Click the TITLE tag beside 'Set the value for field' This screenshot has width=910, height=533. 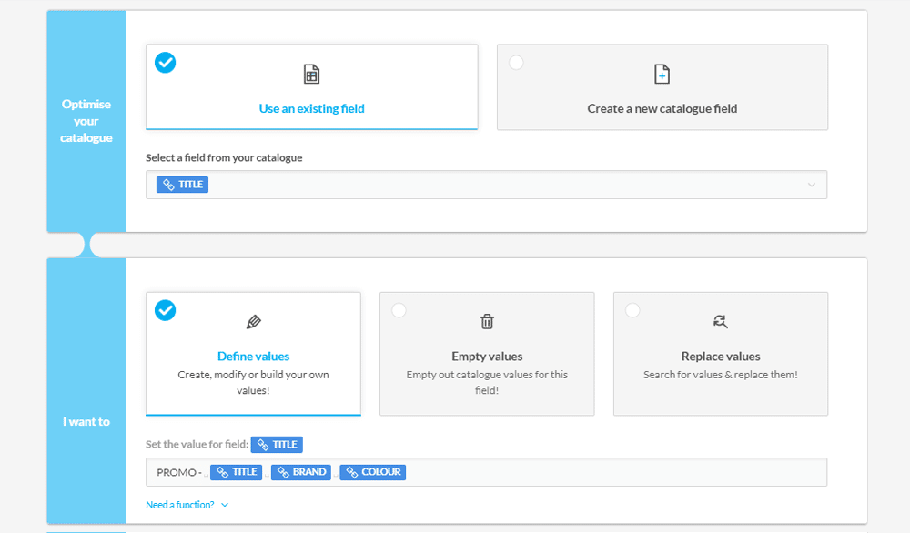[x=277, y=445]
